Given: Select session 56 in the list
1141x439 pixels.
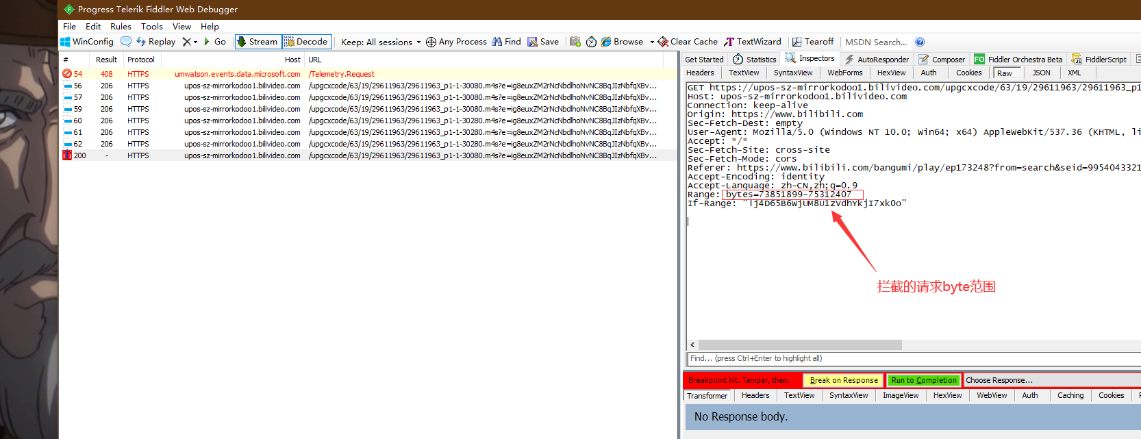Looking at the screenshot, I should pos(368,86).
